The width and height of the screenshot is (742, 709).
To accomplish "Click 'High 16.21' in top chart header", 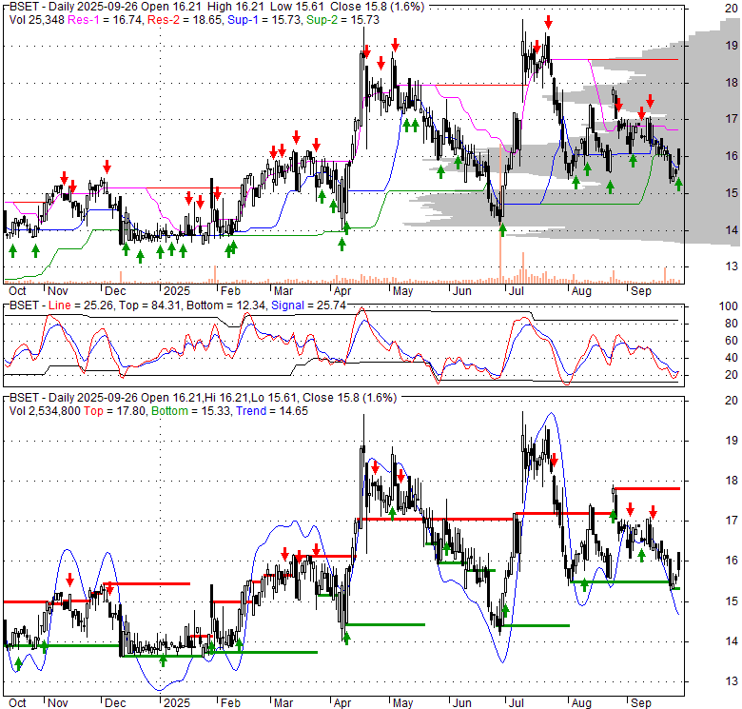I will pyautogui.click(x=238, y=7).
